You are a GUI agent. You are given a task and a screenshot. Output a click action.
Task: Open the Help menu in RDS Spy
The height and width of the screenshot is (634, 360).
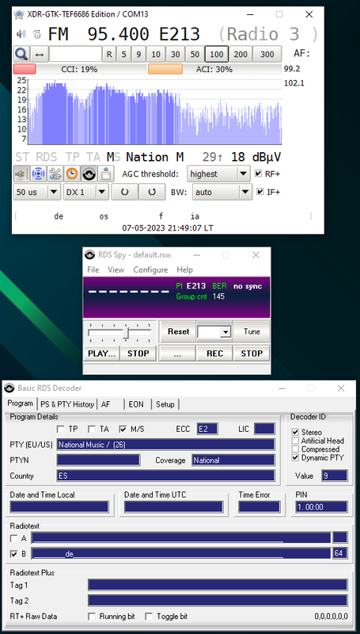point(185,269)
